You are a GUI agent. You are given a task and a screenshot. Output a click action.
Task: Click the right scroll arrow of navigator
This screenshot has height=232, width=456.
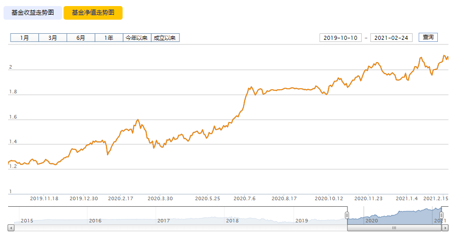point(445,228)
